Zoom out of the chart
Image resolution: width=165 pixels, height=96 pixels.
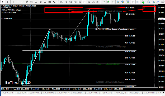point(123,2)
